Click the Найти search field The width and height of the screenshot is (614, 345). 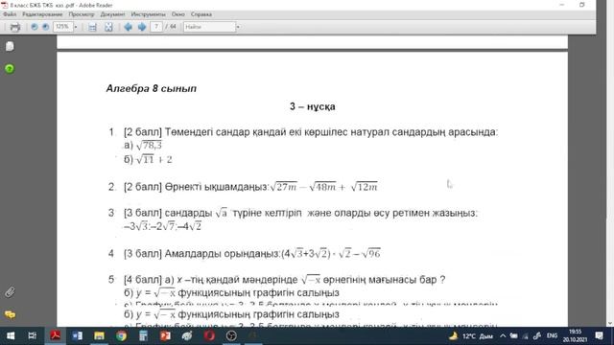(209, 27)
